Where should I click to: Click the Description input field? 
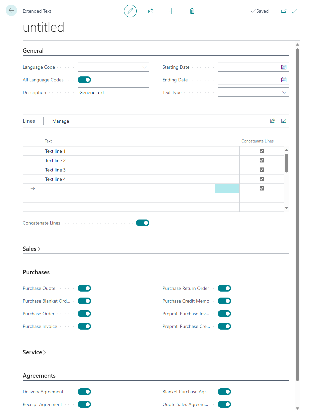113,92
